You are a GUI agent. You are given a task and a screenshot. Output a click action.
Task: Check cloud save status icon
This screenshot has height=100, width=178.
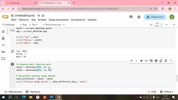click(43, 16)
